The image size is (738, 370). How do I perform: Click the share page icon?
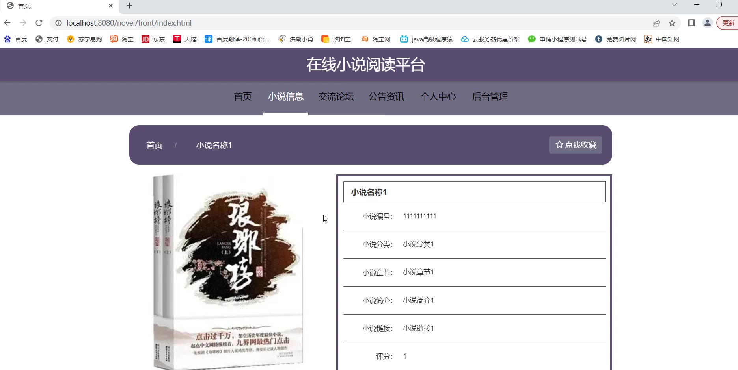coord(656,23)
